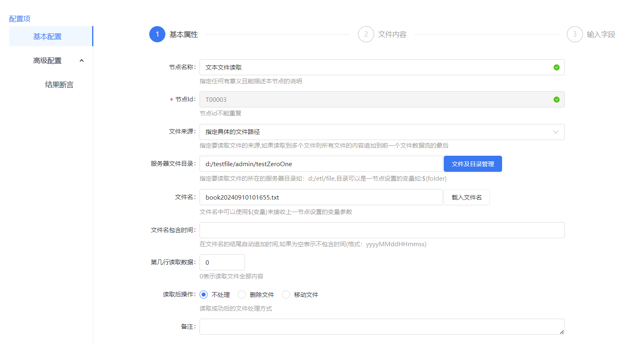Screen dimensions: 626x344
Task: Focus 文件名包含时间 input field
Action: [382, 230]
